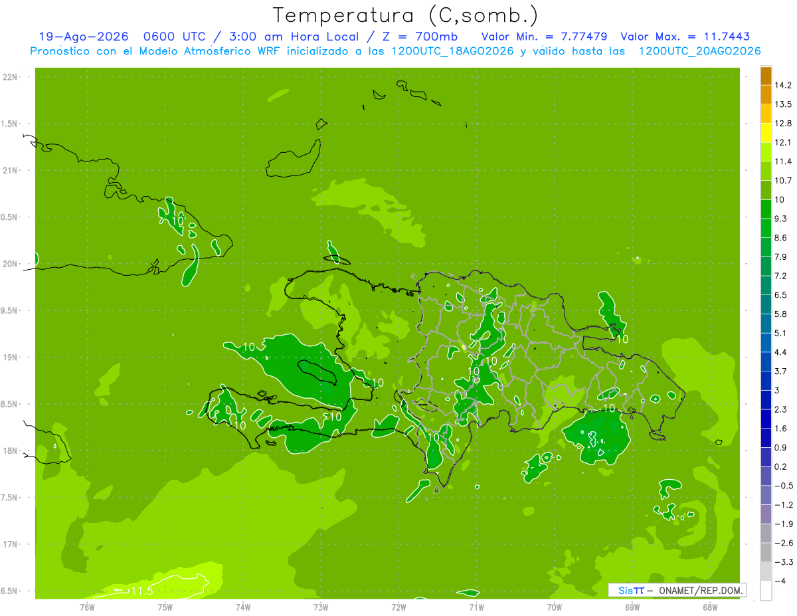Screen dimensions: 797x616
Task: Click the "74W" longitude axis label
Action: click(x=243, y=607)
